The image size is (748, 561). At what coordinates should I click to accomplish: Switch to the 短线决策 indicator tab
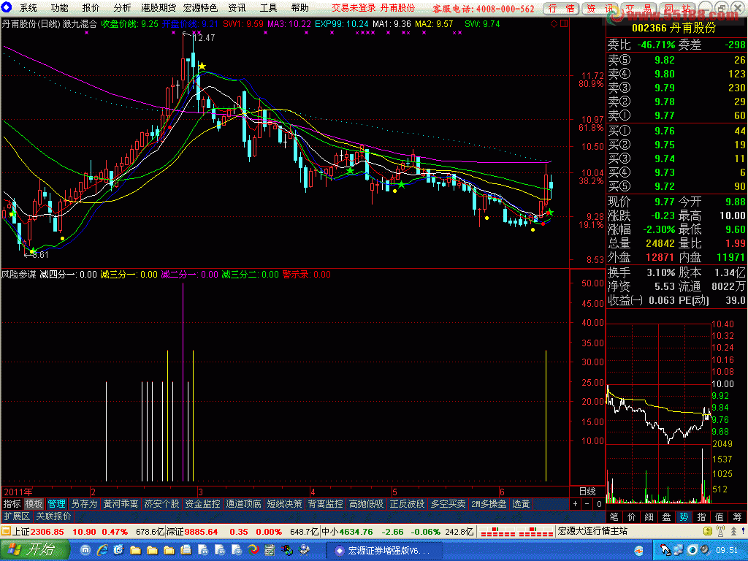[285, 504]
